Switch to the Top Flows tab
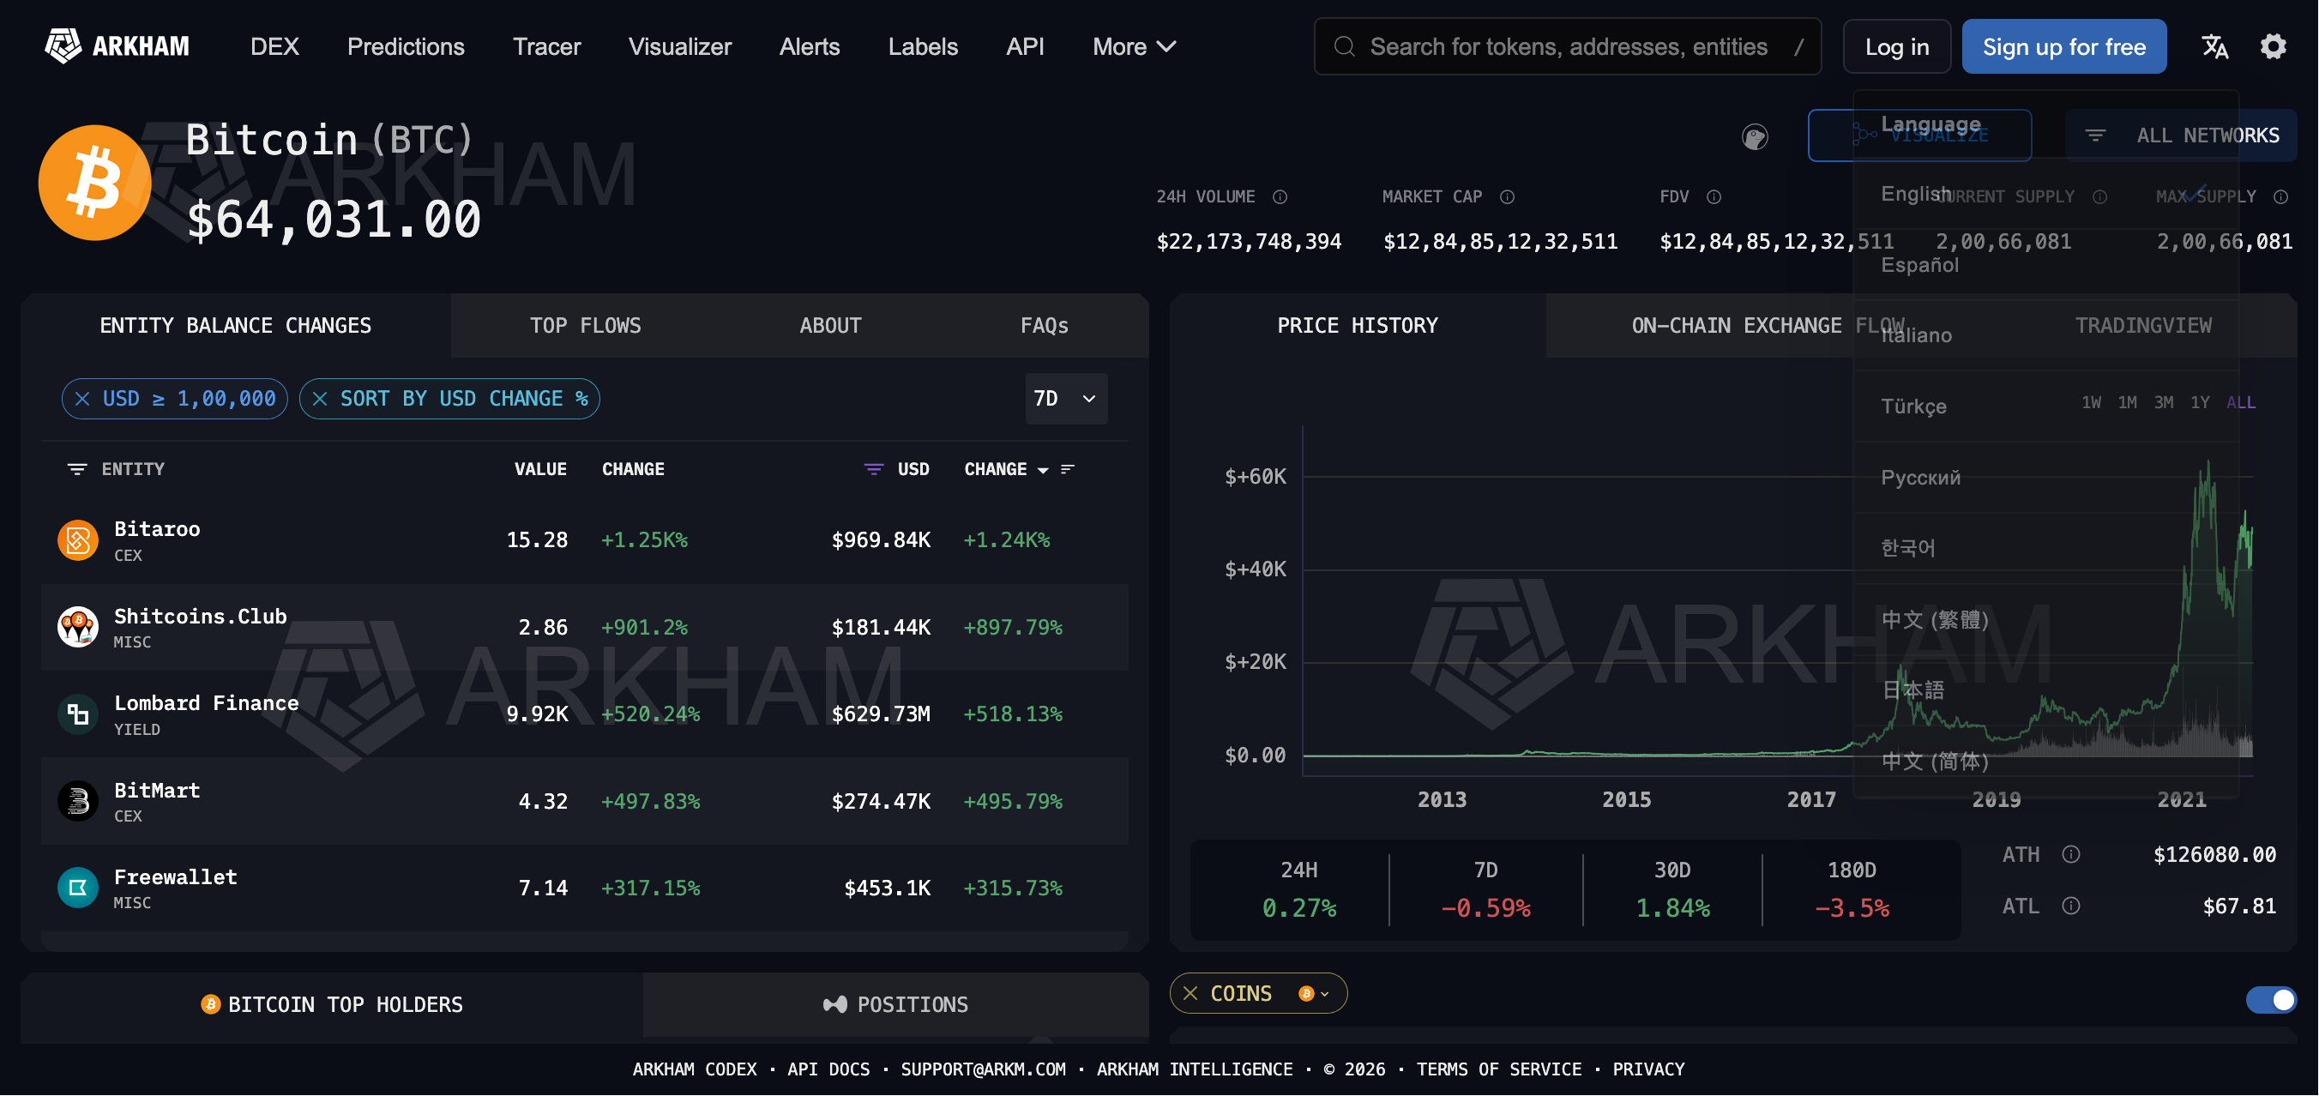 pyautogui.click(x=585, y=326)
